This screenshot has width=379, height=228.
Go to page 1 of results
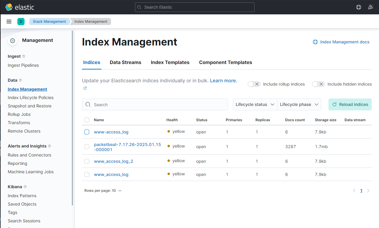click(x=361, y=191)
